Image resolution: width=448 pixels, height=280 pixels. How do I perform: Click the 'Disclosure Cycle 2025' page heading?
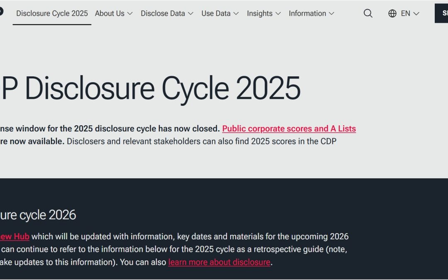(150, 88)
